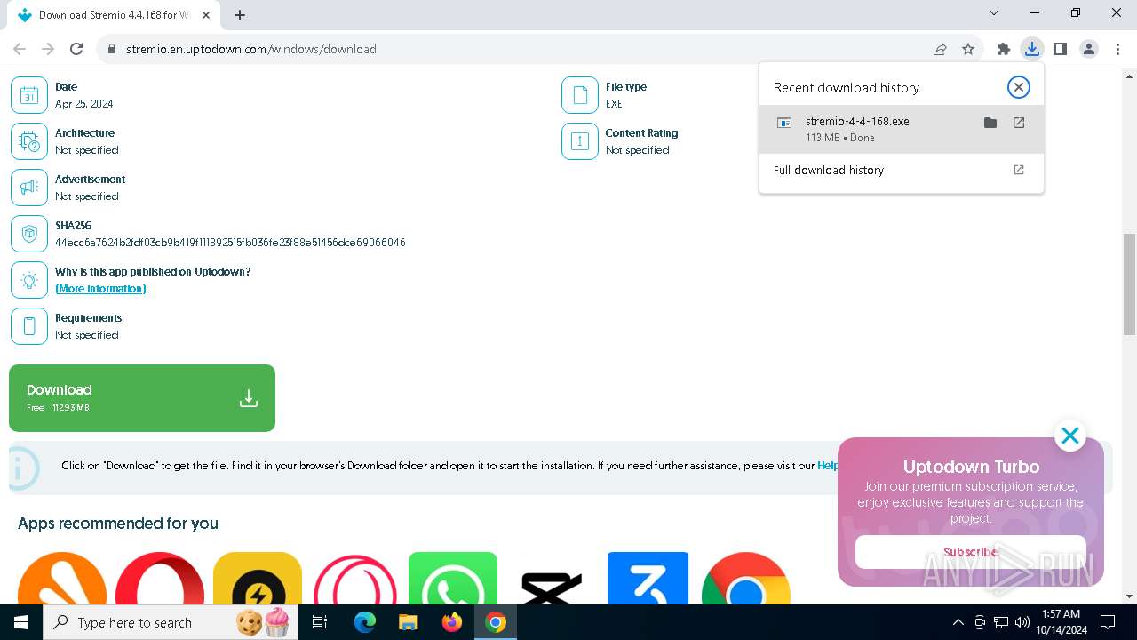Viewport: 1137px width, 640px height.
Task: Click the File type document icon
Action: 580,95
